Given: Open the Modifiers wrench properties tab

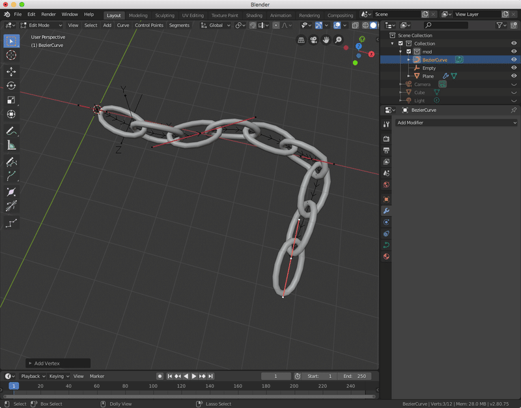Looking at the screenshot, I should click(386, 211).
